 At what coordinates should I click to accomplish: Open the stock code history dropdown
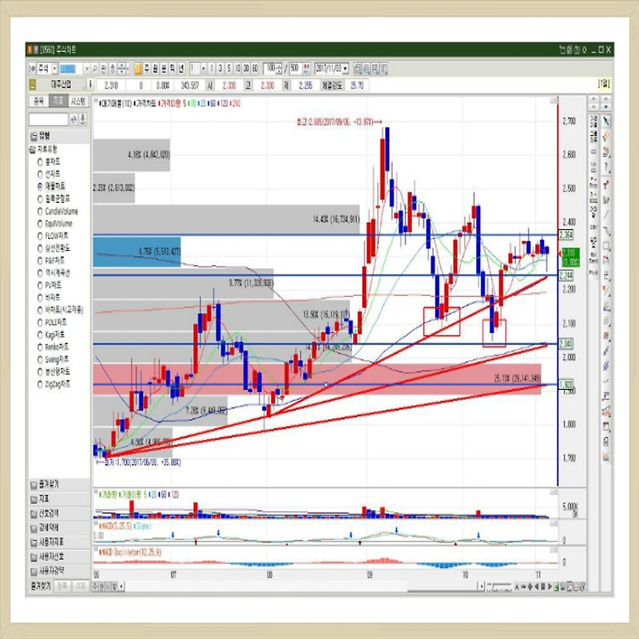click(x=86, y=69)
